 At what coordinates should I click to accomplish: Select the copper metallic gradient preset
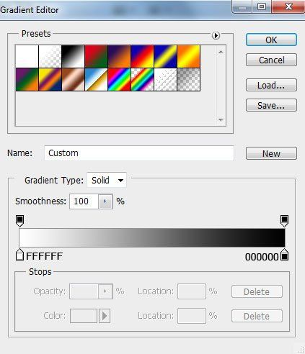coord(73,79)
